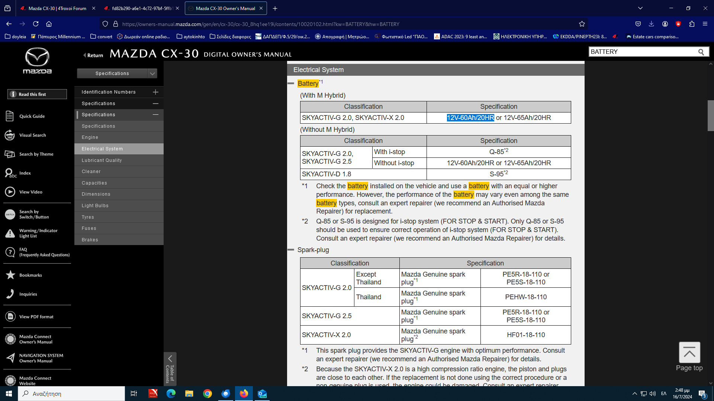Click the manual search magnifier icon
Image resolution: width=714 pixels, height=401 pixels.
701,52
